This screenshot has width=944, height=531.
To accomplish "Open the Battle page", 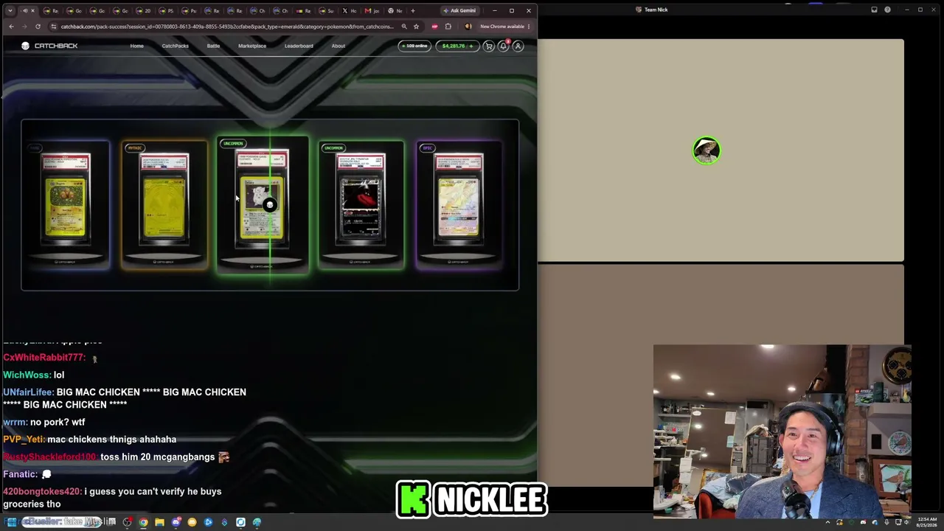I will click(213, 46).
